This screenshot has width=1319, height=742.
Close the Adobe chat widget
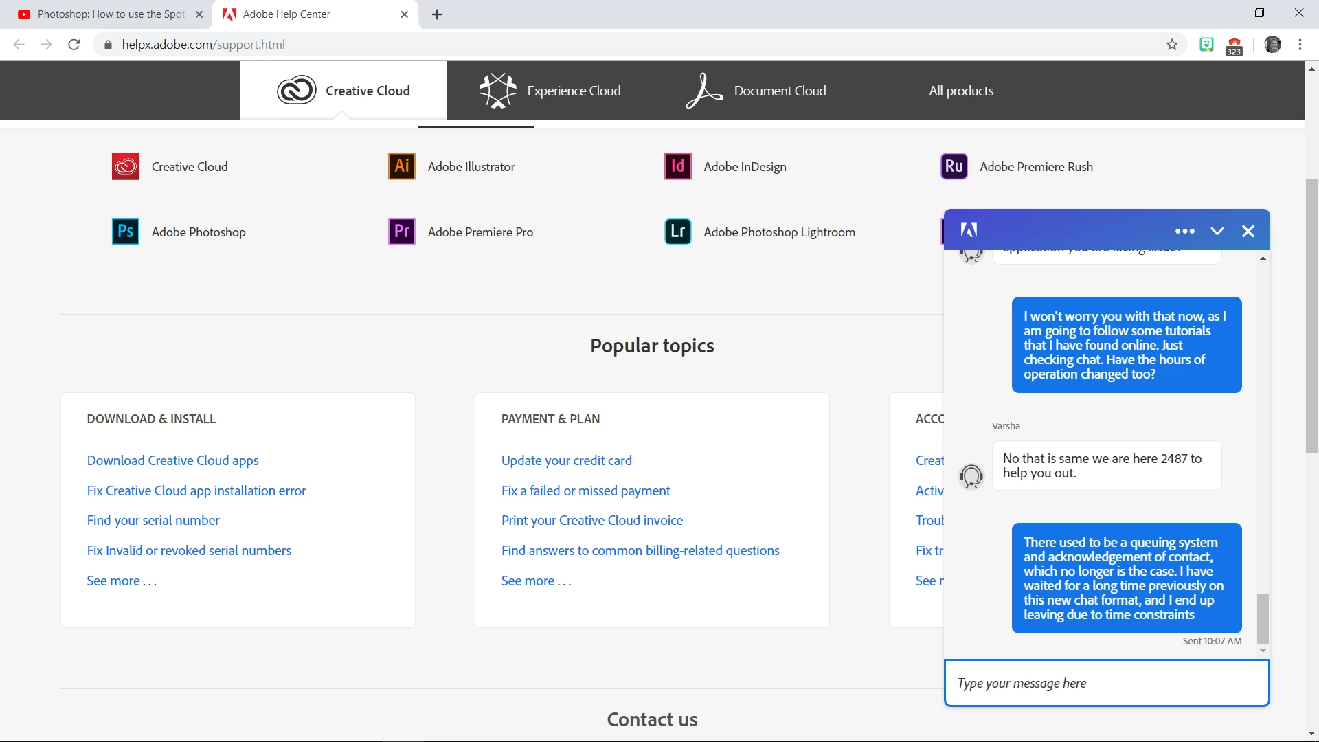pyautogui.click(x=1248, y=232)
